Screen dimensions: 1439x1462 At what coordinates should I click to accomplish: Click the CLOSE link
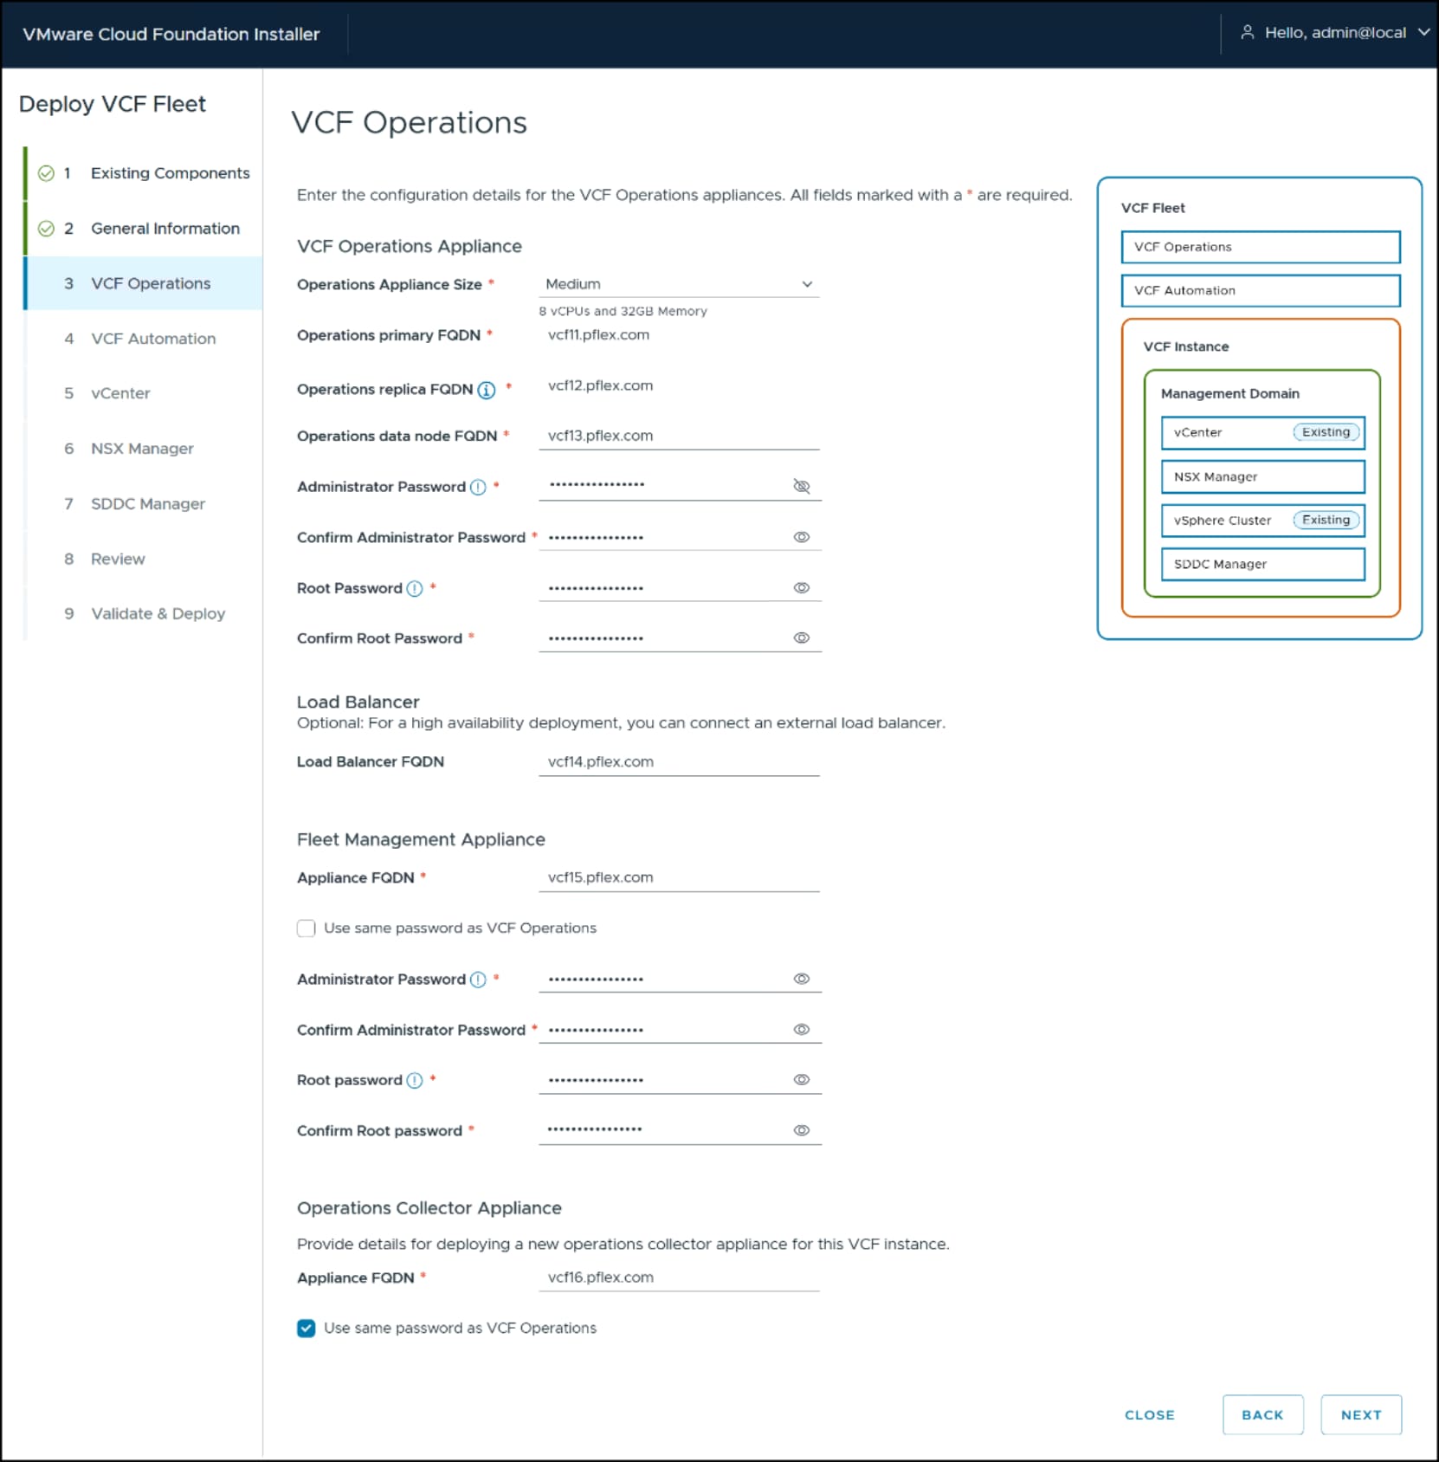coord(1150,1415)
